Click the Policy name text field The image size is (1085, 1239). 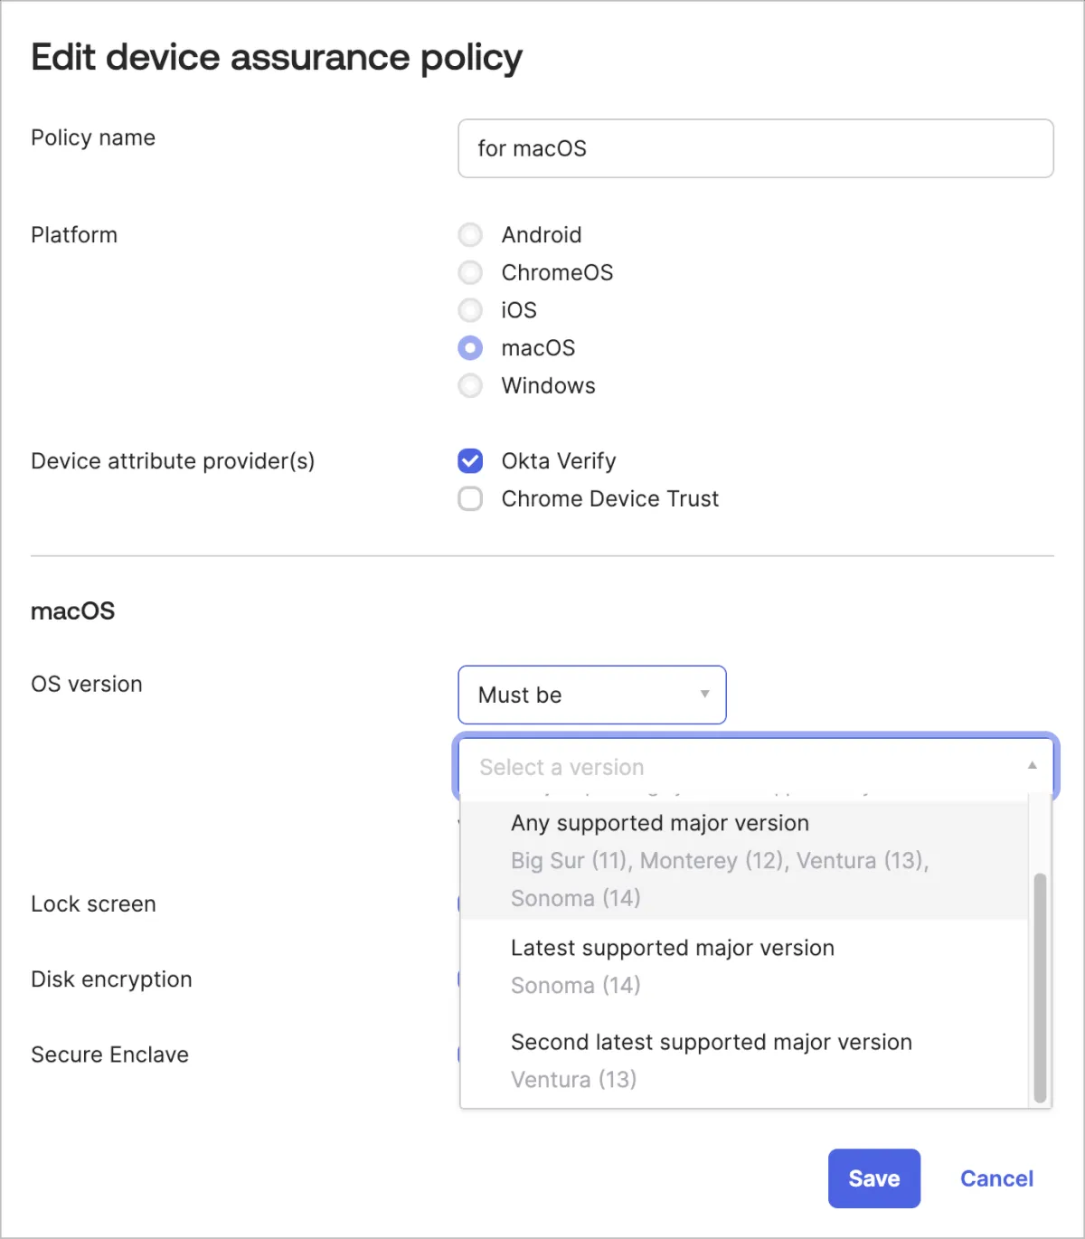pos(755,148)
